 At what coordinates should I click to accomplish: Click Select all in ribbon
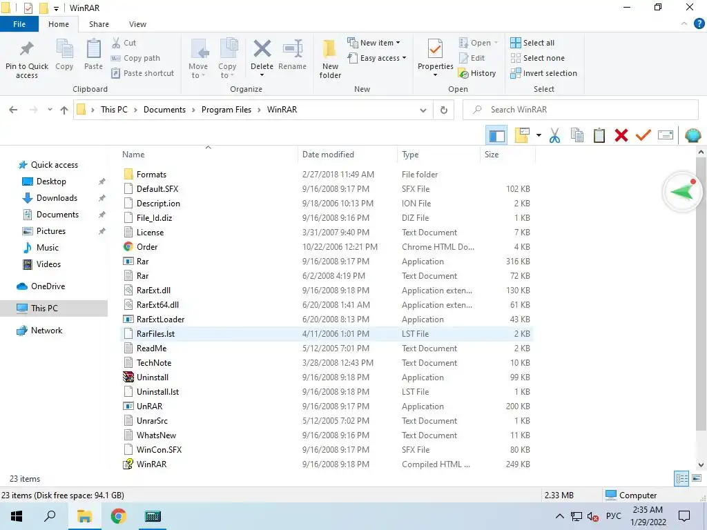532,43
